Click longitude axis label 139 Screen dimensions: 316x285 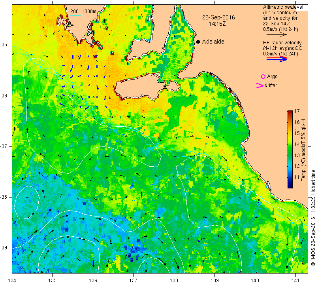click(x=214, y=280)
